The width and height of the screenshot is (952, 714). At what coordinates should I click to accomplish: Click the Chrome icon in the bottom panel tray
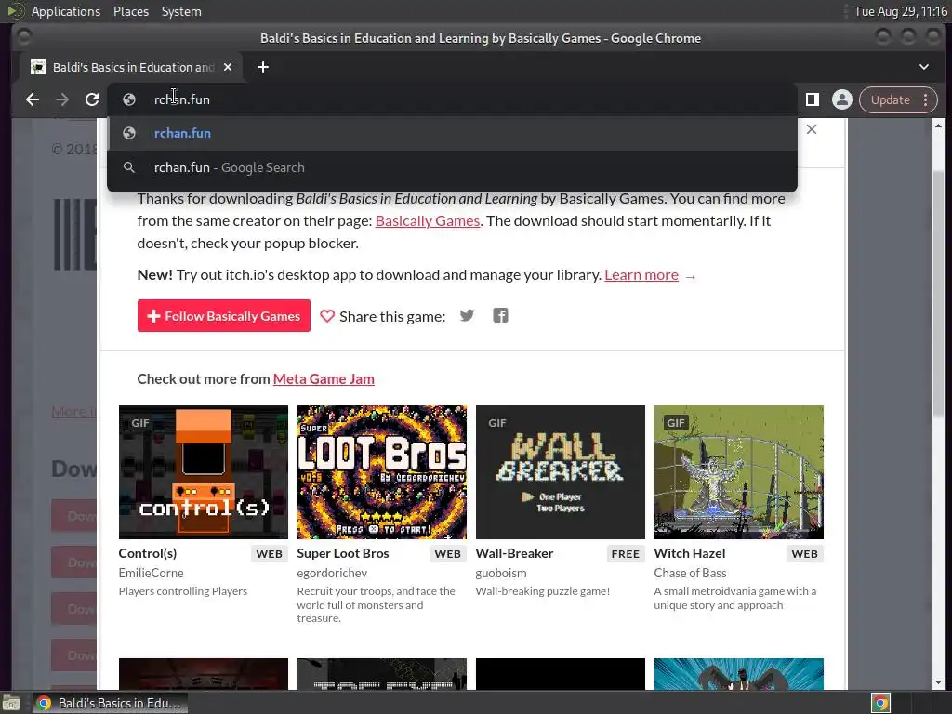880,703
